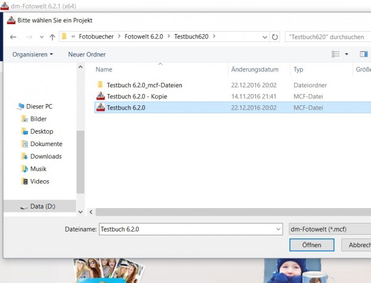Change view layout icon
Screen dimensions: 371x283
tap(336, 54)
